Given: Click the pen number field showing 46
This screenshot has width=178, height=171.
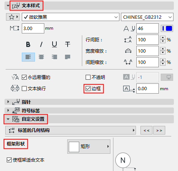Looking at the screenshot, I should click(148, 28).
